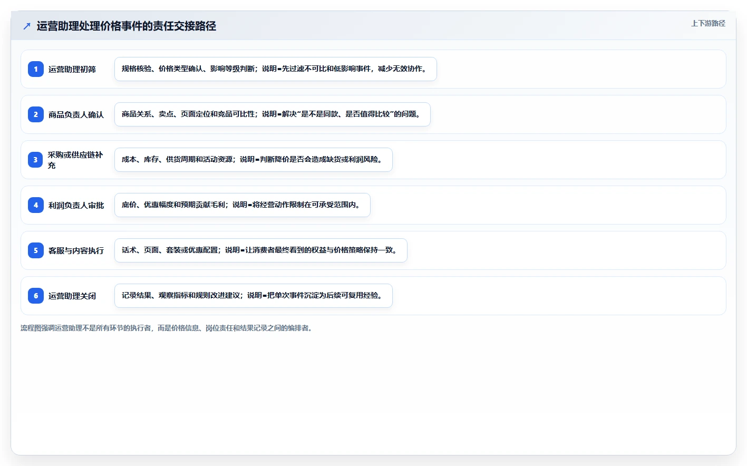Viewport: 747px width, 466px height.
Task: Click the 客服与内容执行 step label
Action: coord(76,250)
